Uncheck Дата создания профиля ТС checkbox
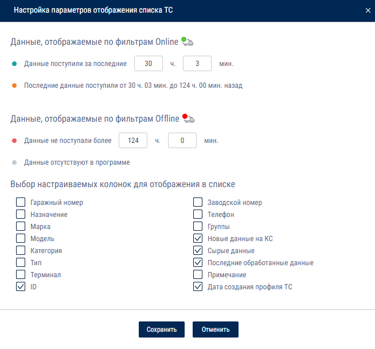Image resolution: width=375 pixels, height=349 pixels. coord(198,286)
